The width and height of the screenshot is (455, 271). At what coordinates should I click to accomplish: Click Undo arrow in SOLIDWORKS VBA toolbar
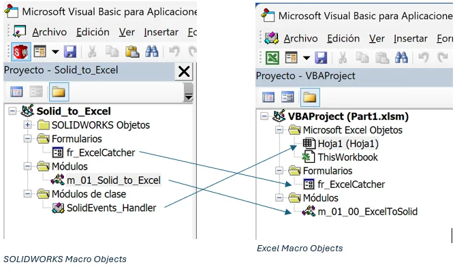pyautogui.click(x=174, y=52)
